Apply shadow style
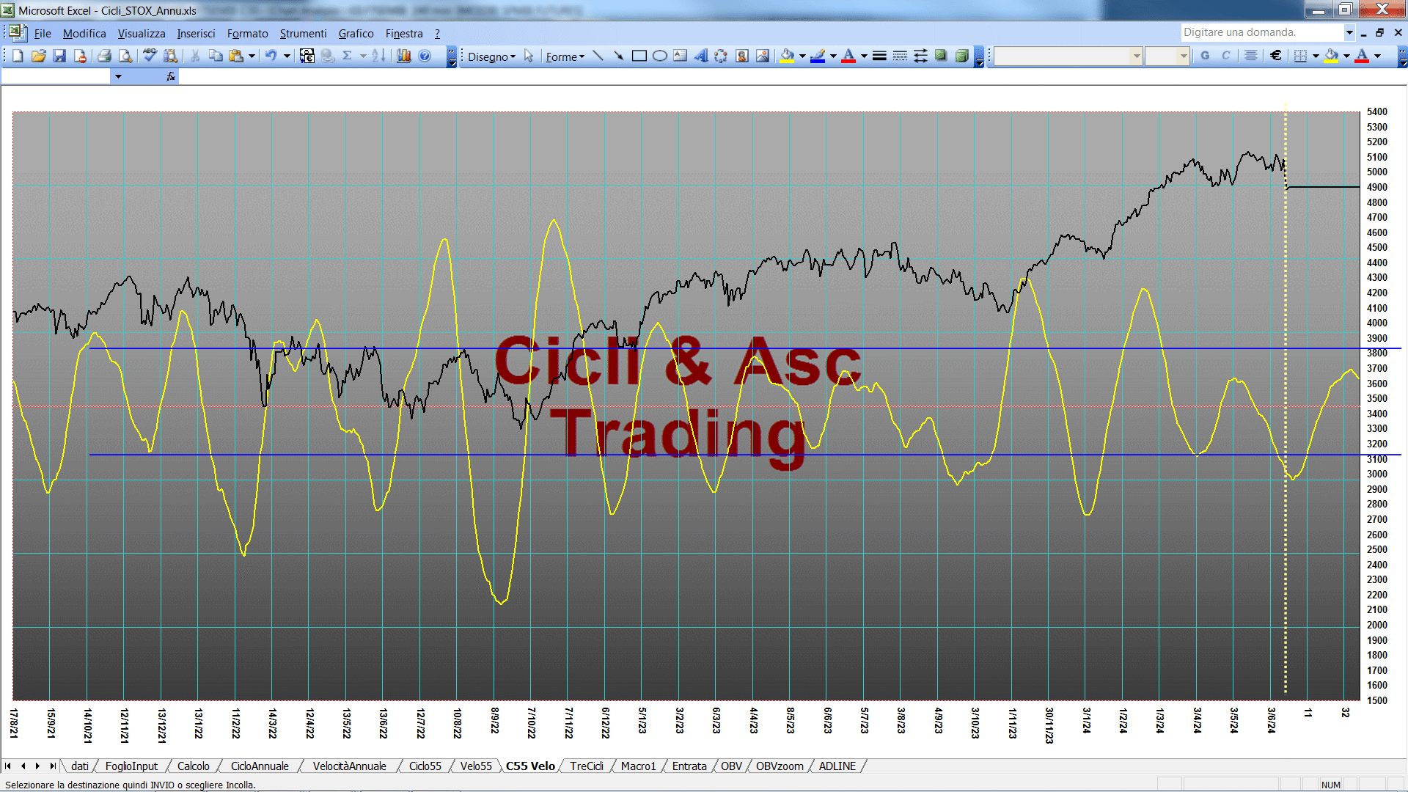Image resolution: width=1408 pixels, height=792 pixels. (x=941, y=56)
